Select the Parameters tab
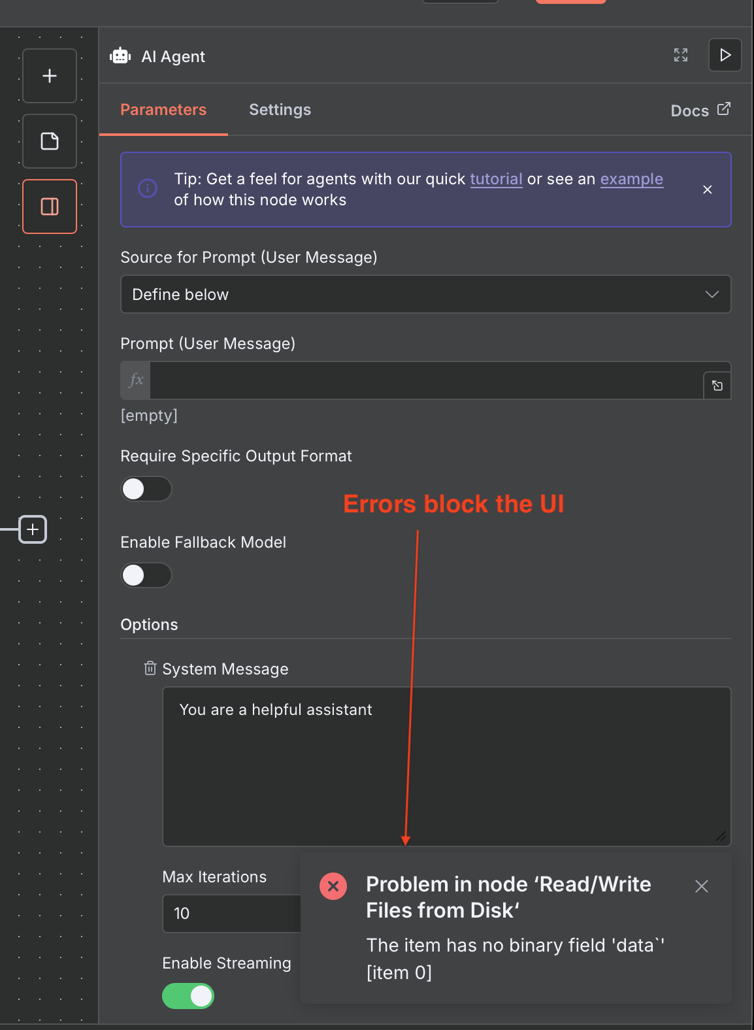754x1030 pixels. click(163, 110)
